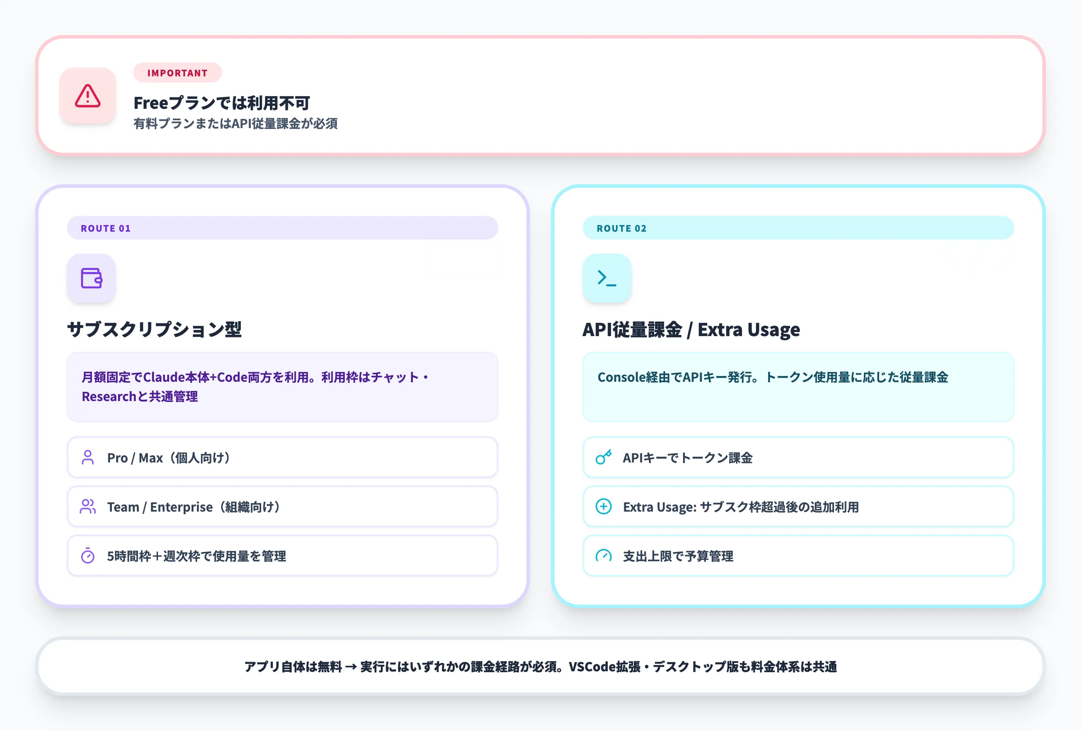Viewport: 1081px width, 731px height.
Task: Select the single-person icon next to Pro / Max
Action: (x=87, y=457)
